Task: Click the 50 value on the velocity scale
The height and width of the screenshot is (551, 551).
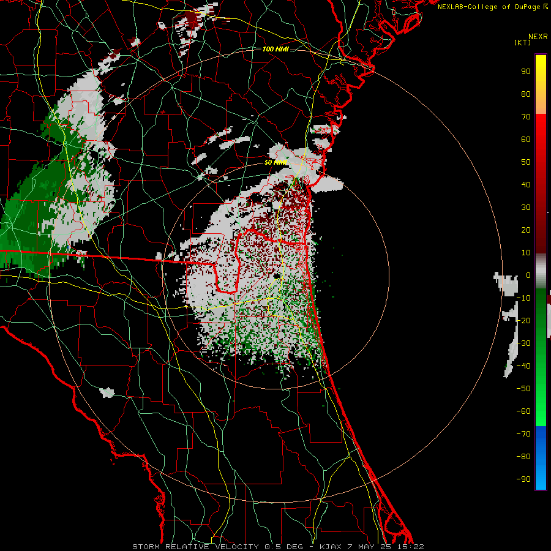Action: (x=526, y=162)
